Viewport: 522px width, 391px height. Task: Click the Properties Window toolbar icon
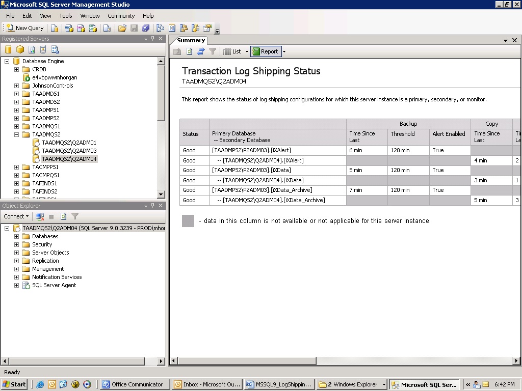coord(207,29)
